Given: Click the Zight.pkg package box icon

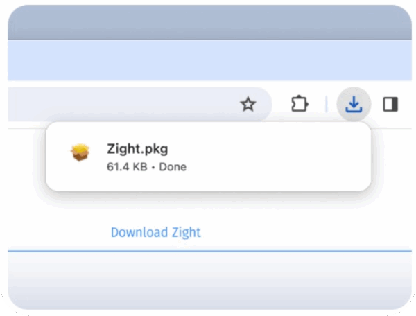Looking at the screenshot, I should tap(80, 153).
